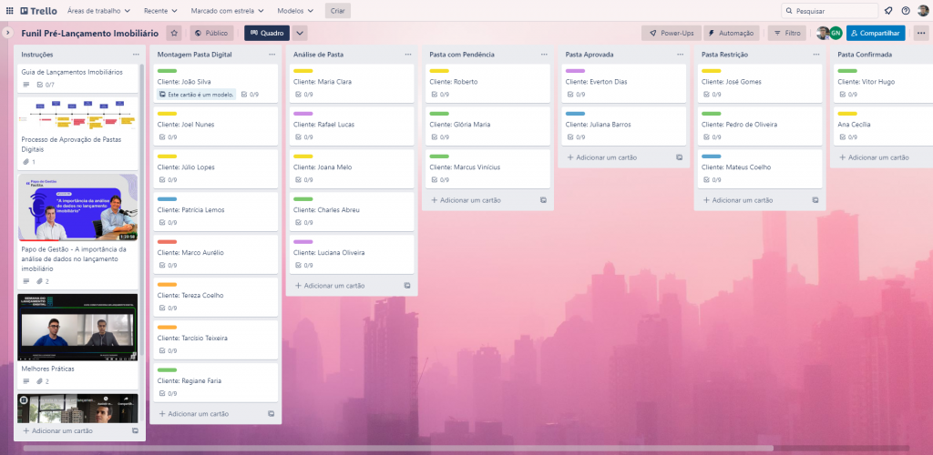Open the board view switcher chevron next to Quadro

pos(300,33)
